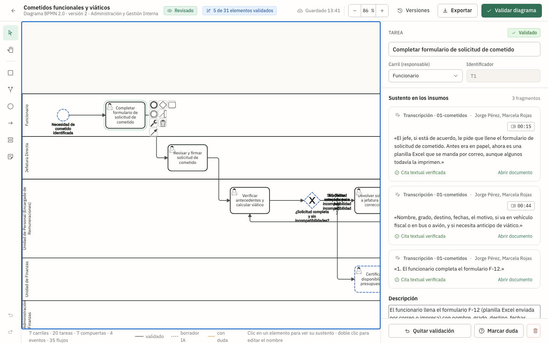Screen dimensions: 548x343
Task: Click Marcar duda button
Action: tap(499, 331)
